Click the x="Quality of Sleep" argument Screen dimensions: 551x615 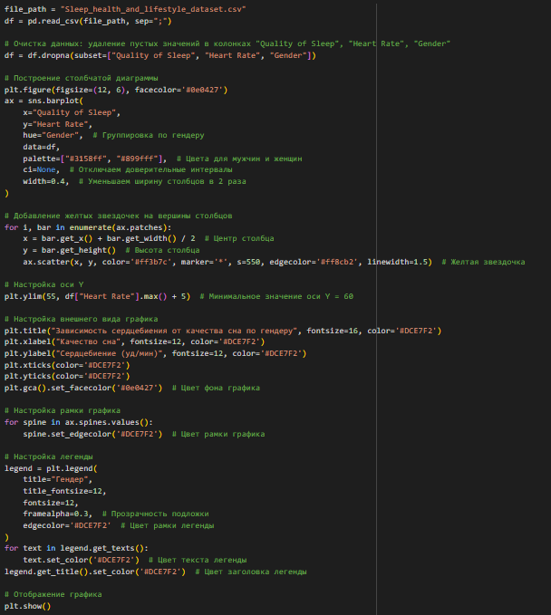click(x=72, y=113)
